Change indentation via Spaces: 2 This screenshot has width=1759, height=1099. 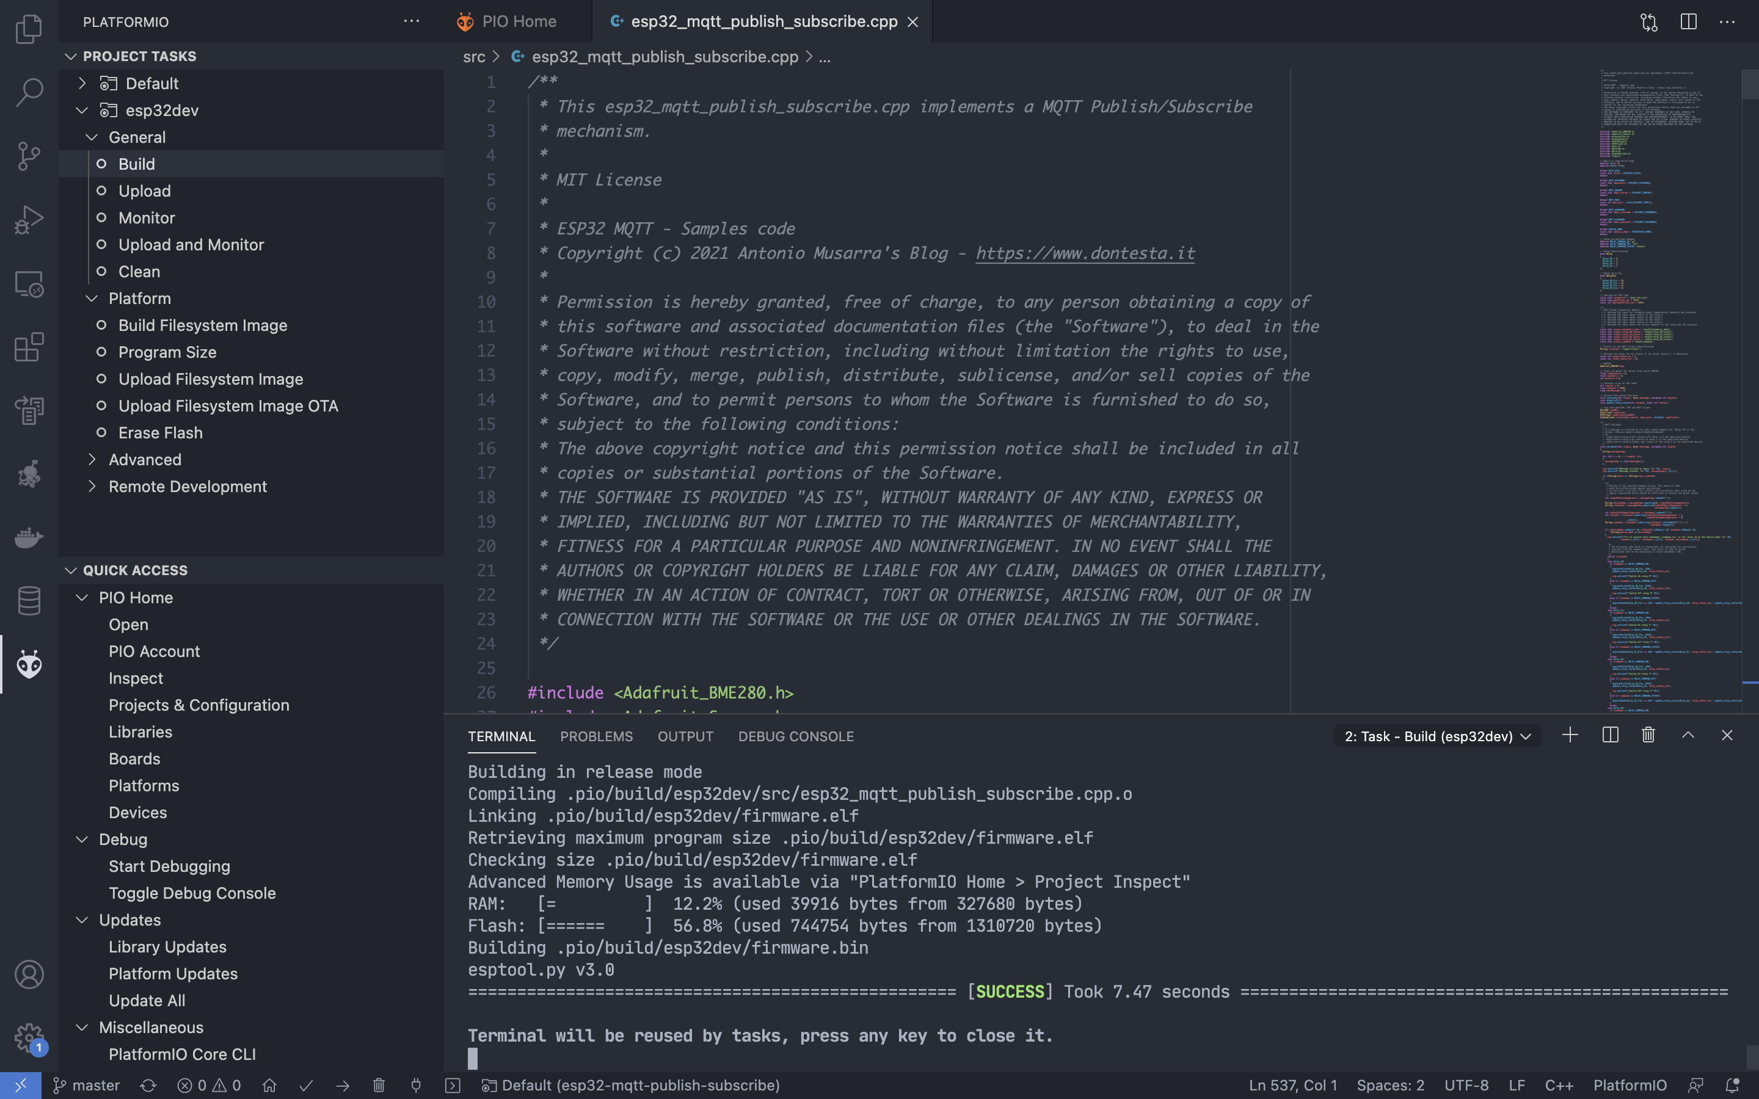click(x=1389, y=1085)
